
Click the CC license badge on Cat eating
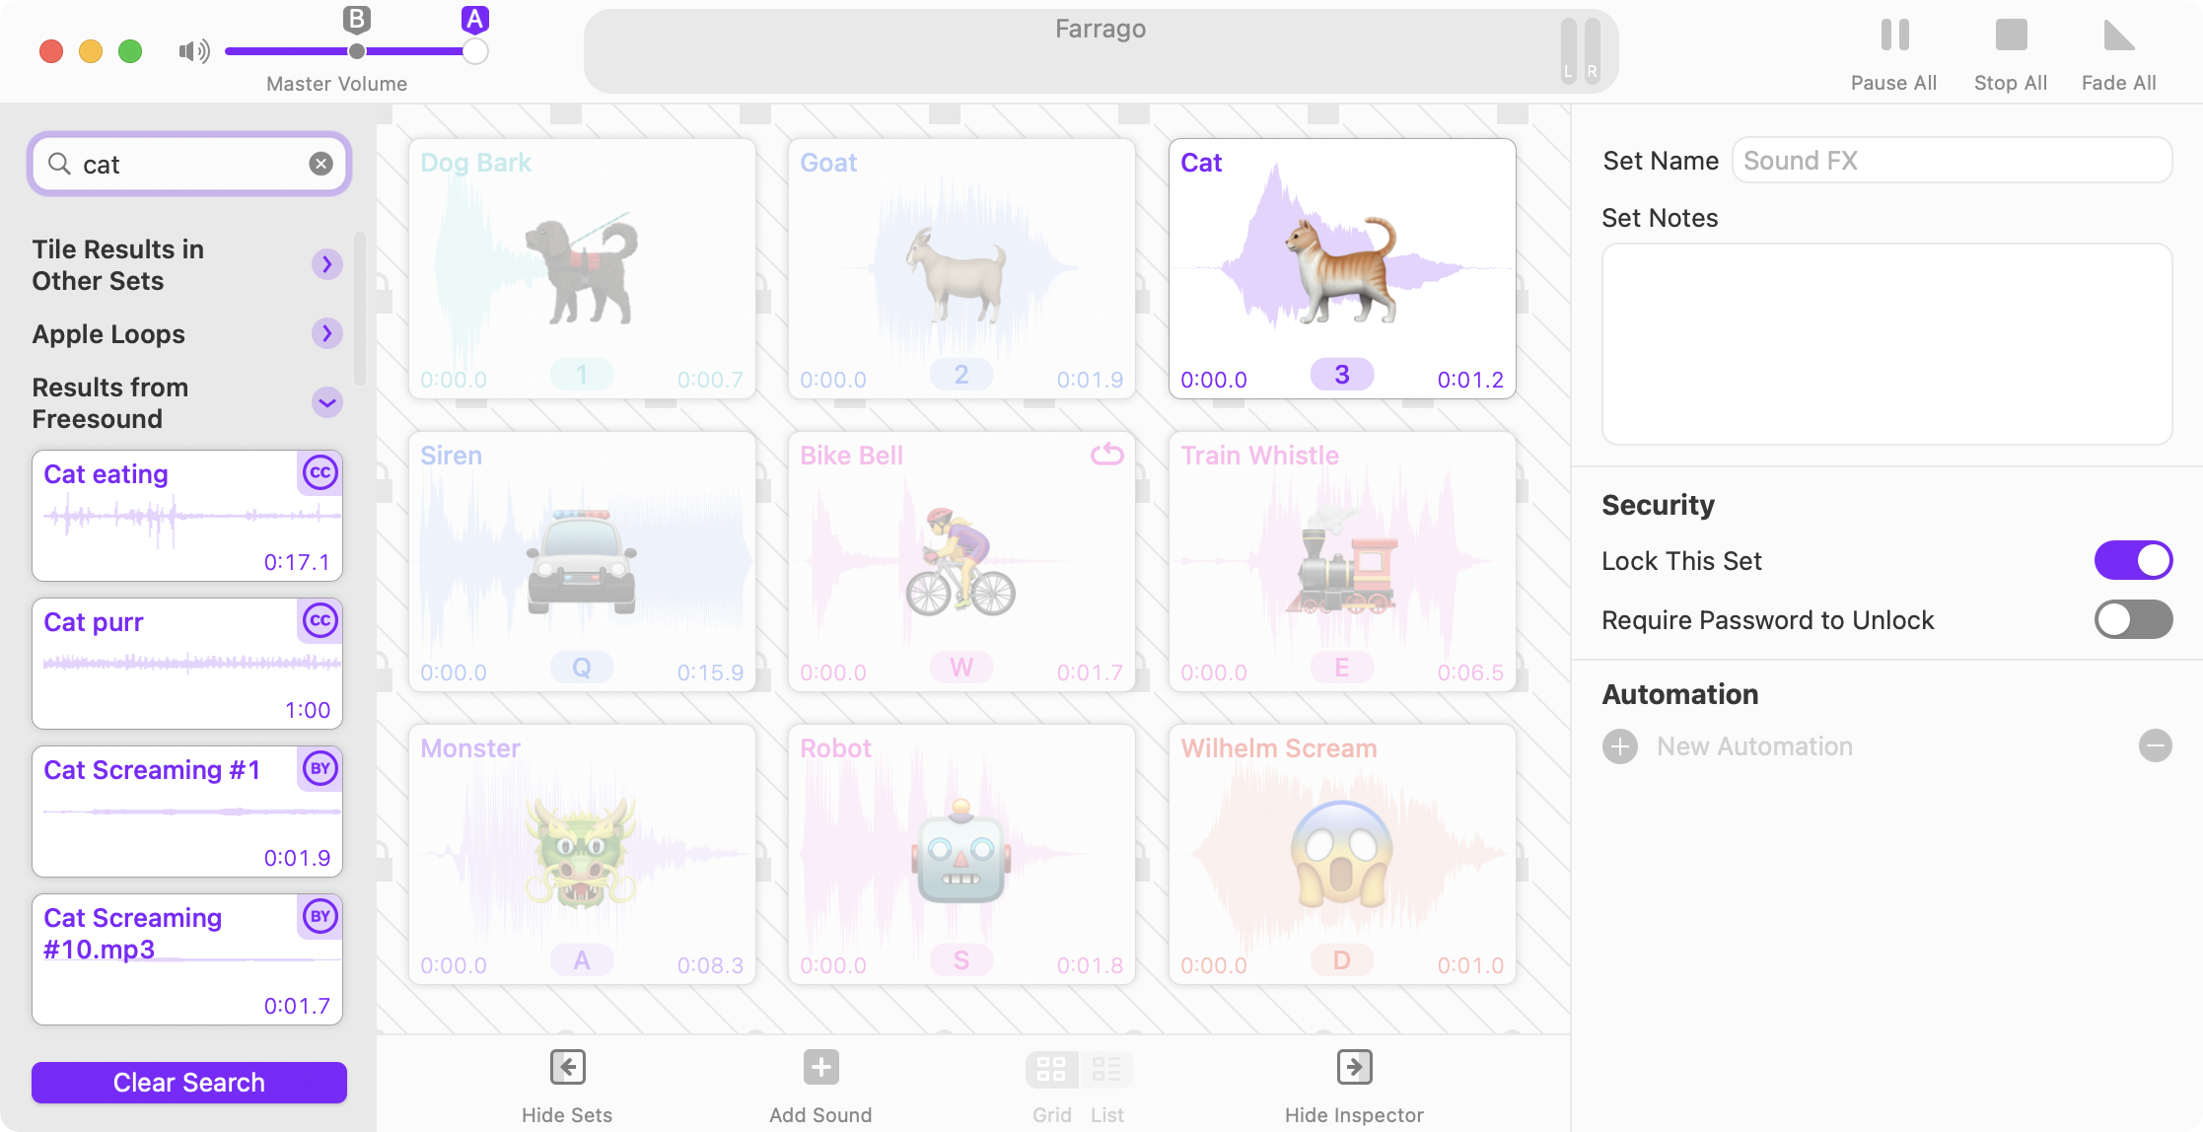point(320,473)
